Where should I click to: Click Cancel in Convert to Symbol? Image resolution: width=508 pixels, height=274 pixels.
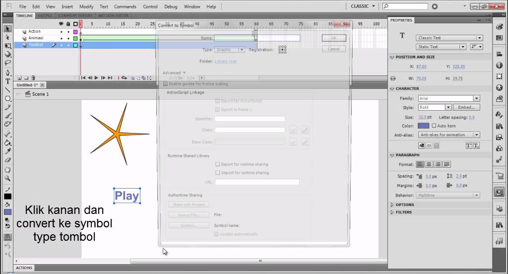334,49
